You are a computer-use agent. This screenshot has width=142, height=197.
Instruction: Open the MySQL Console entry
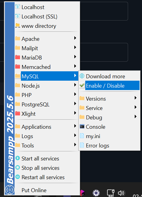click(109, 127)
